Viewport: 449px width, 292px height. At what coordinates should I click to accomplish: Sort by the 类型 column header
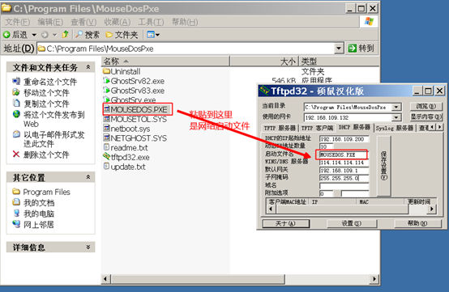(339, 61)
